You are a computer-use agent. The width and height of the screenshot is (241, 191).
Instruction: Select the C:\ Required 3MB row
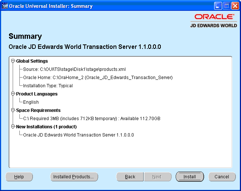click(x=92, y=119)
